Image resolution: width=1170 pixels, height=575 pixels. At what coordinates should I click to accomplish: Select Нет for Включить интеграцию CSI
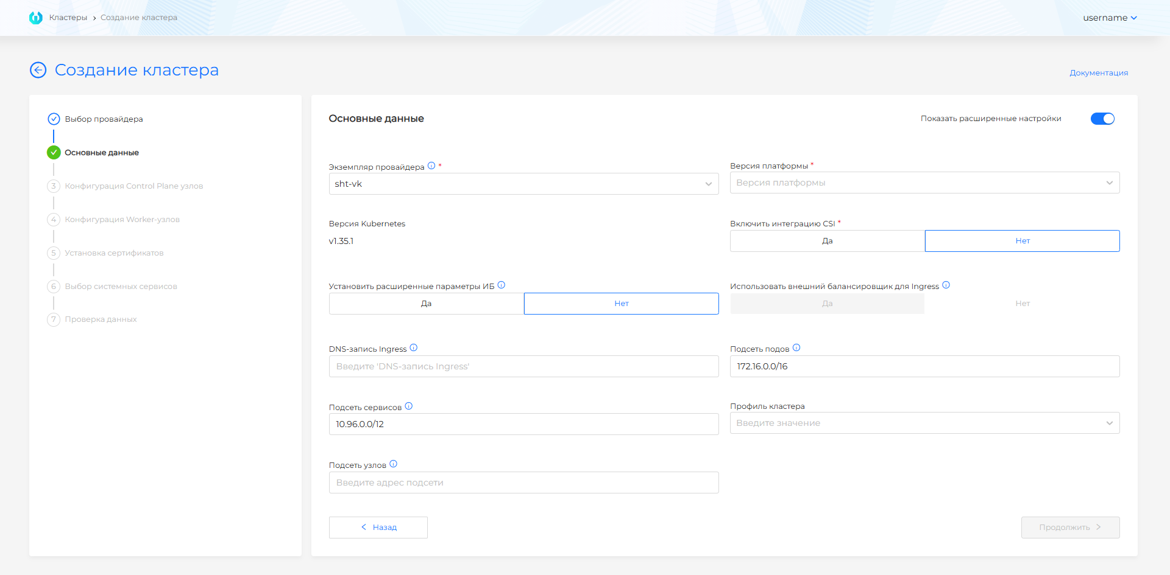pos(1023,241)
